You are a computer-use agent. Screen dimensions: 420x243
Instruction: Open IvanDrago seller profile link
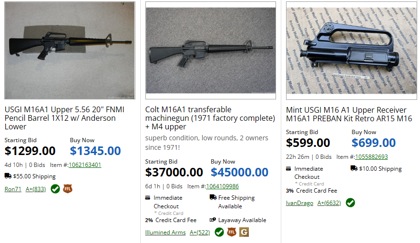299,203
